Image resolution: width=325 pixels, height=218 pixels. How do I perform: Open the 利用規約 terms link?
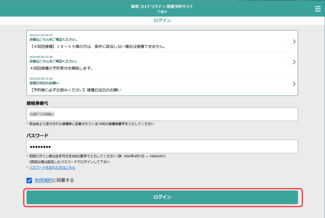[x=44, y=180]
